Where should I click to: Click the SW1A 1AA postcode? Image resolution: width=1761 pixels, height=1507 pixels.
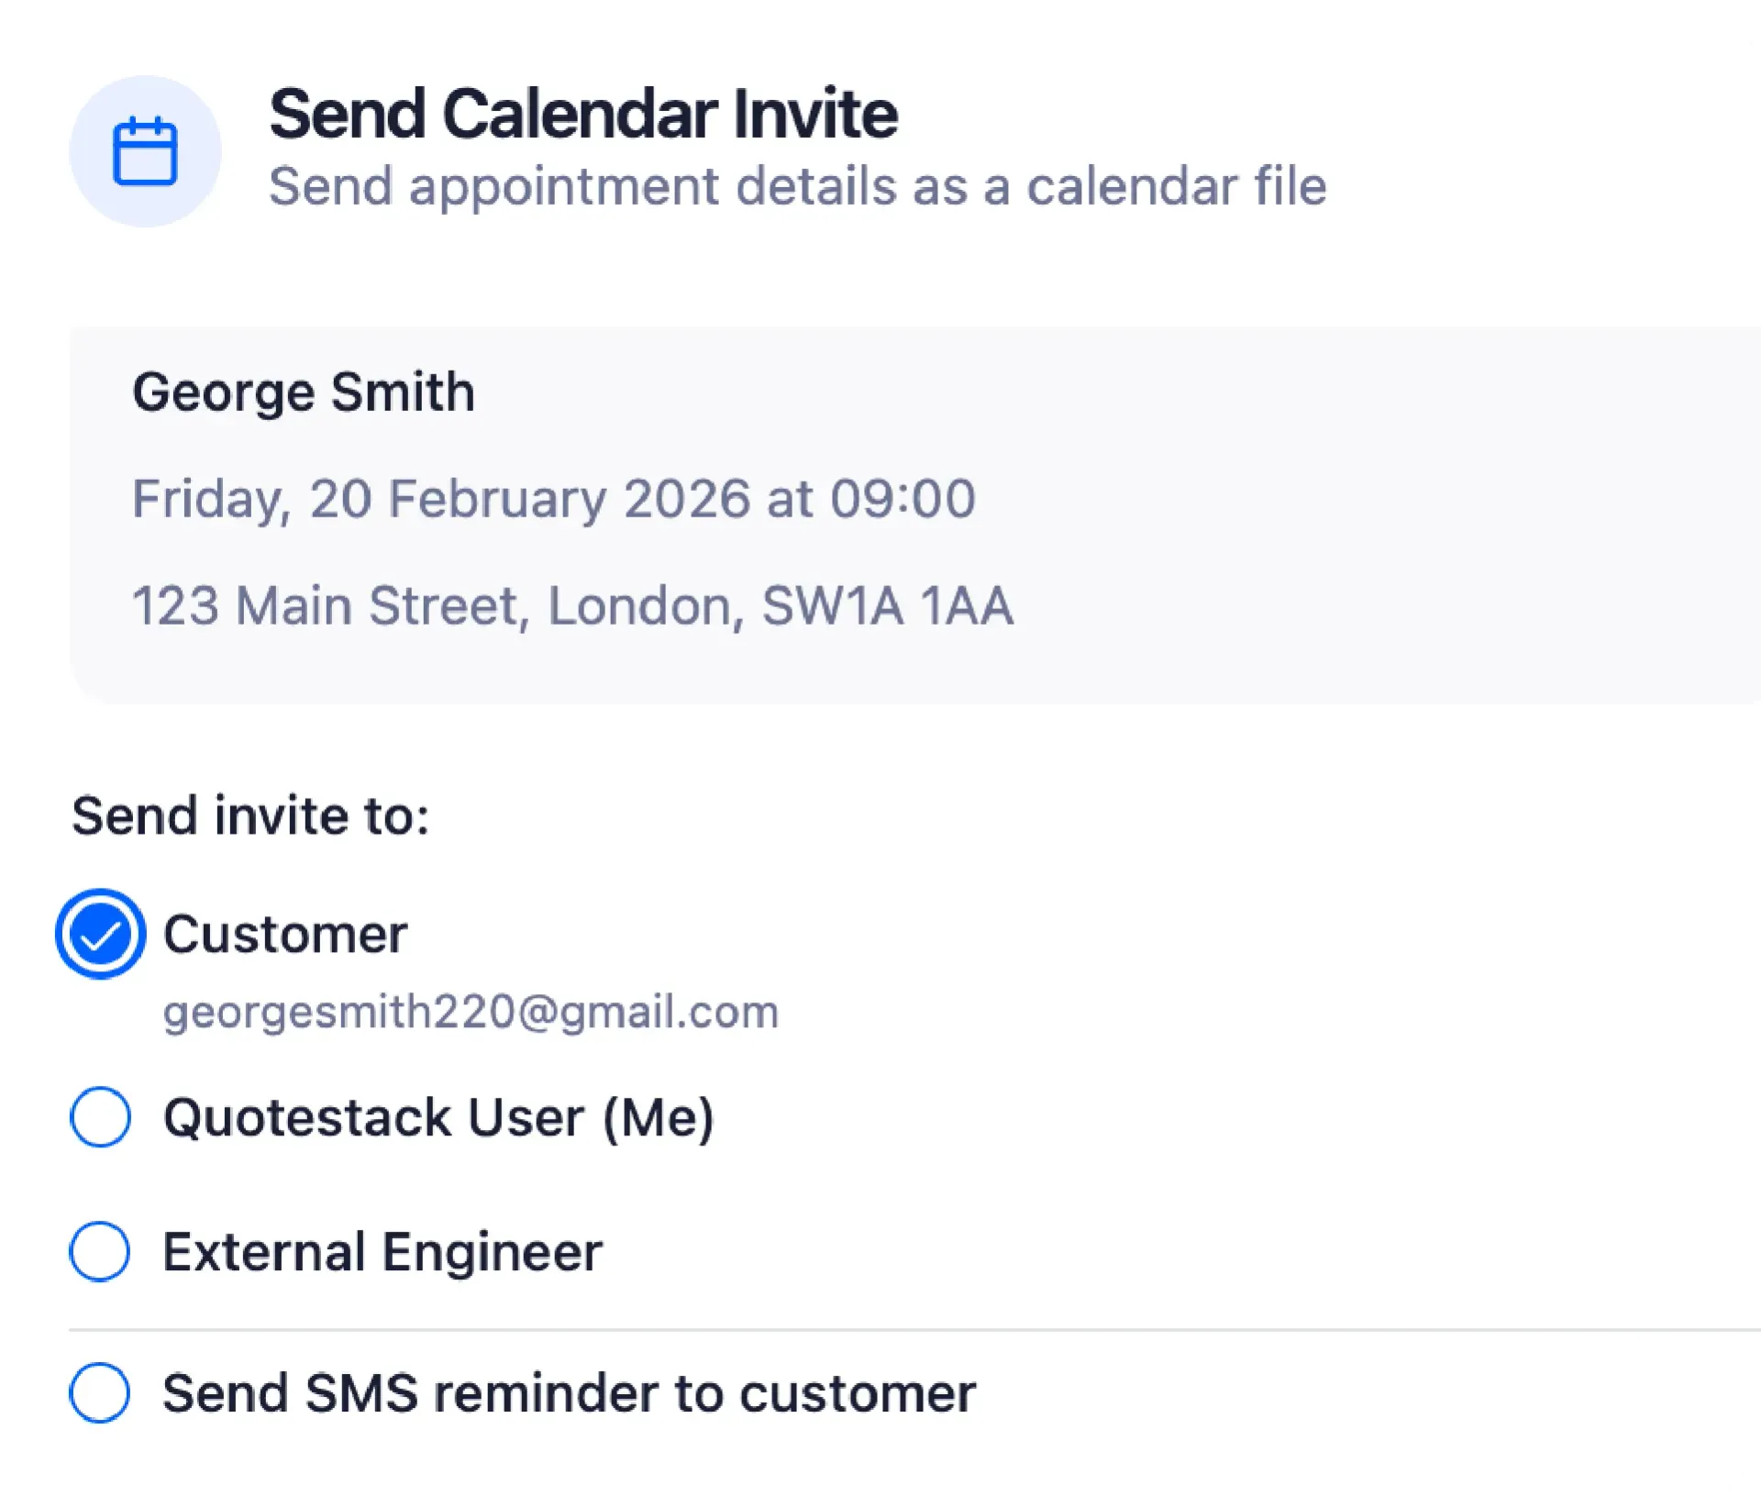887,606
